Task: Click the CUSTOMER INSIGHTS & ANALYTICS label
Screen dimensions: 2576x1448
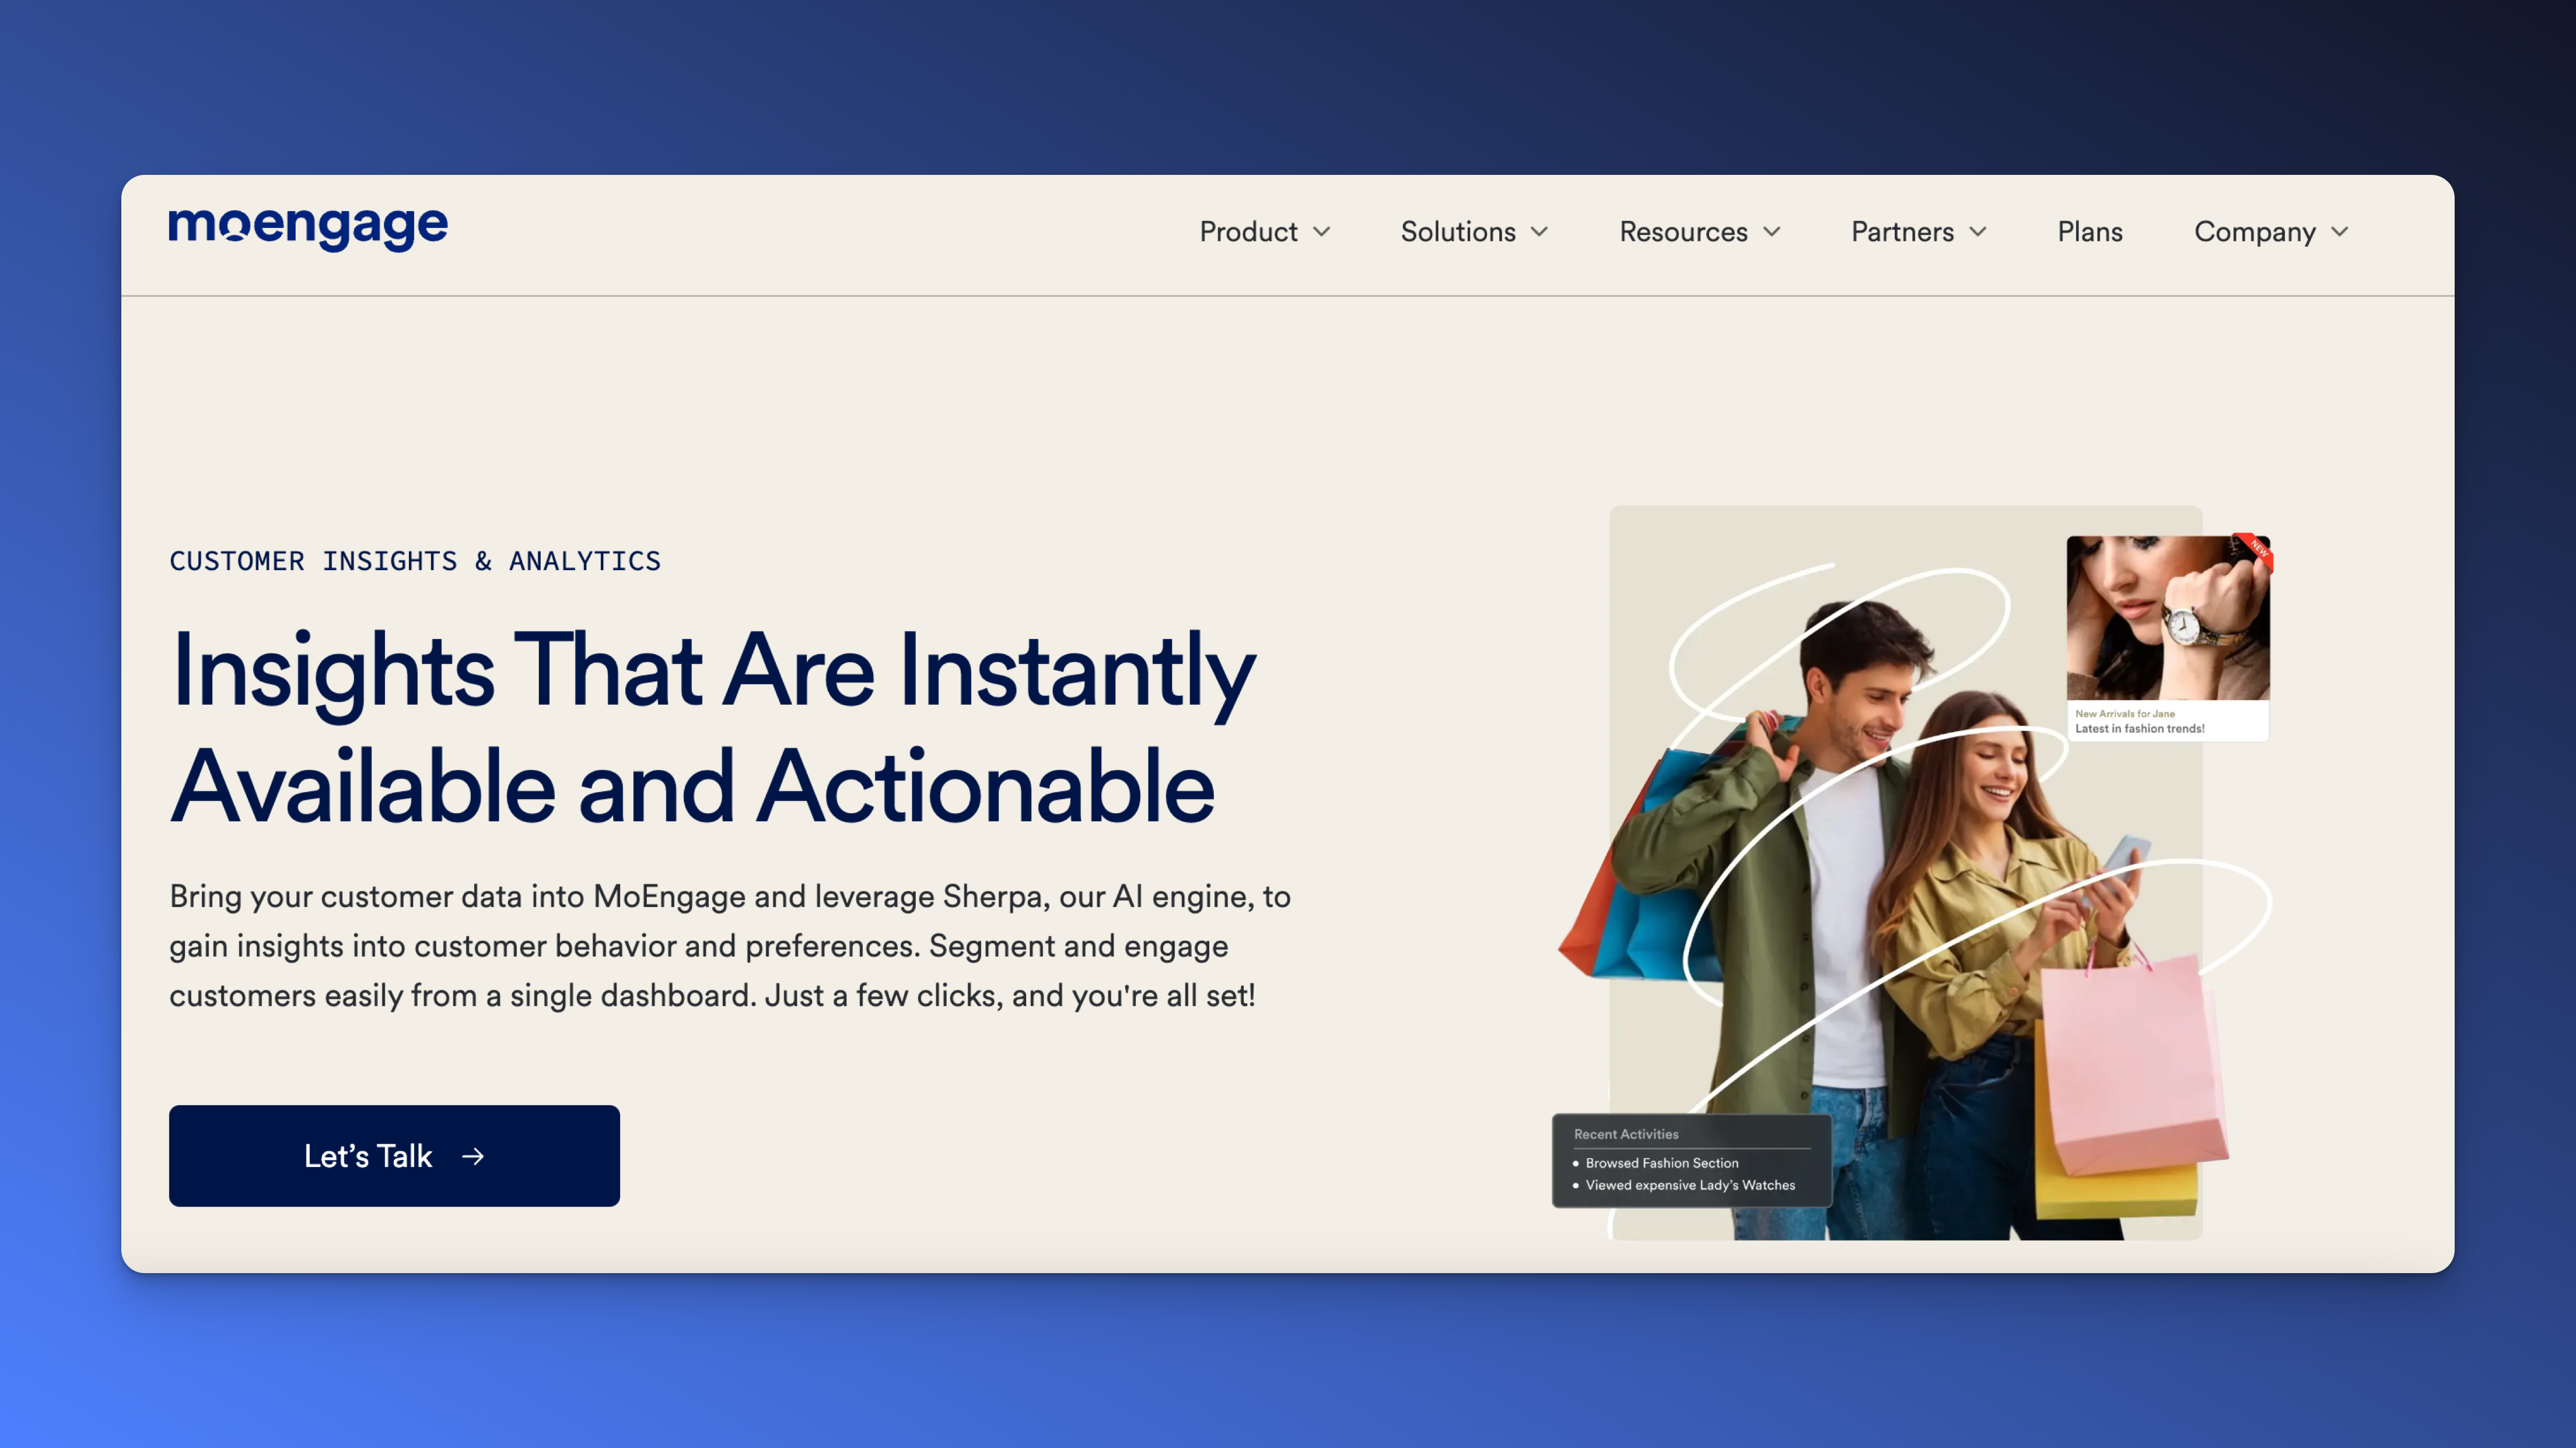Action: coord(415,561)
